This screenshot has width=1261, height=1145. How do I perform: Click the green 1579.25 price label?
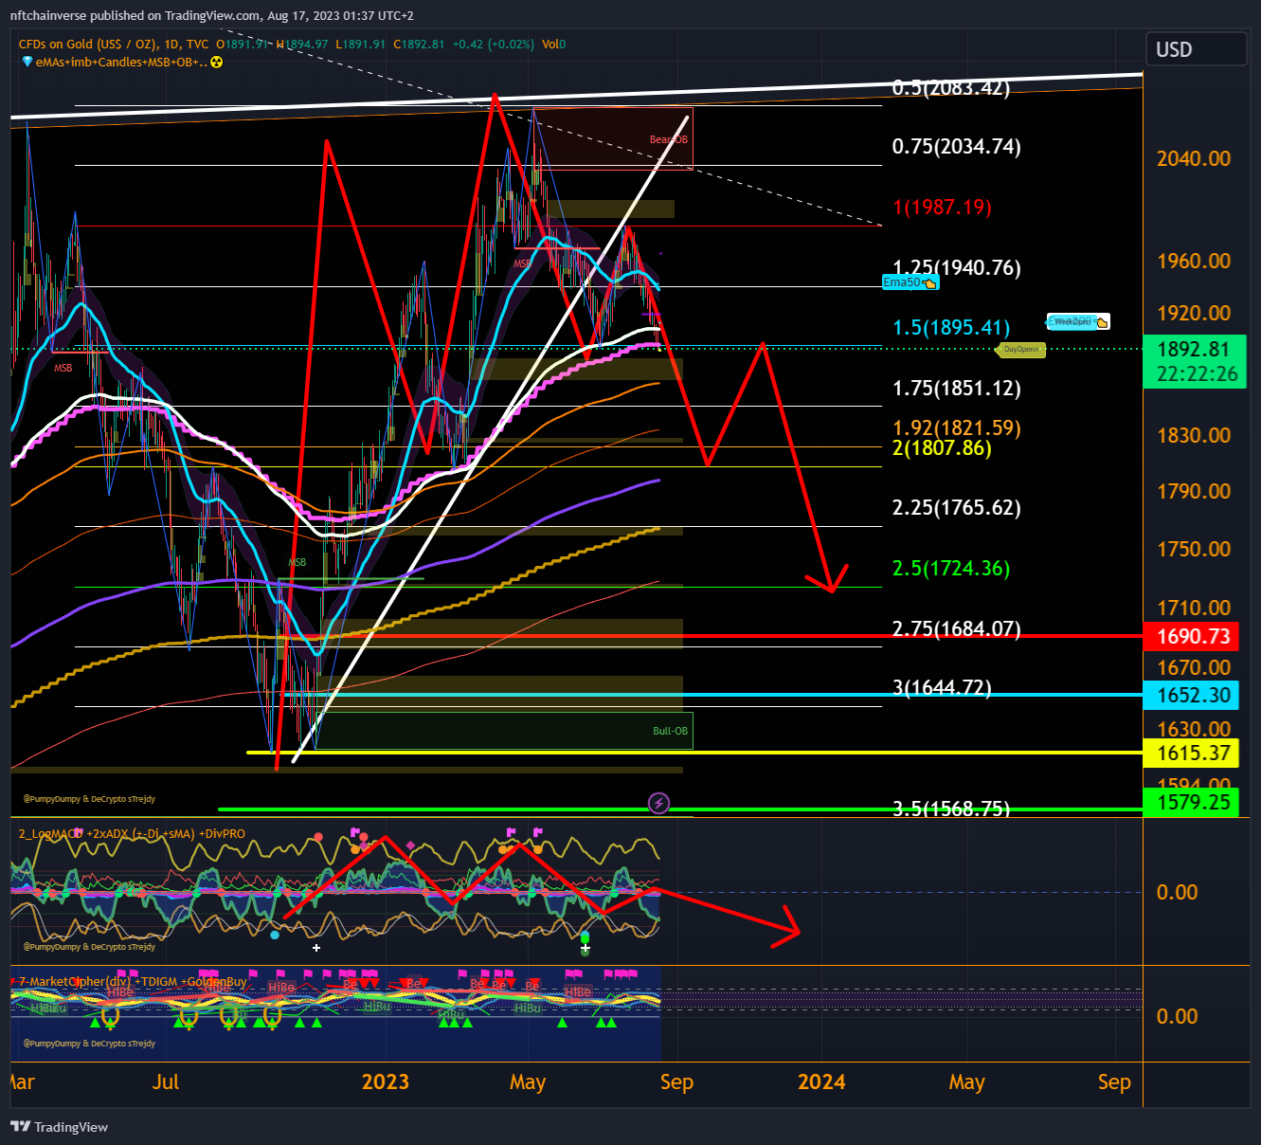click(1193, 803)
